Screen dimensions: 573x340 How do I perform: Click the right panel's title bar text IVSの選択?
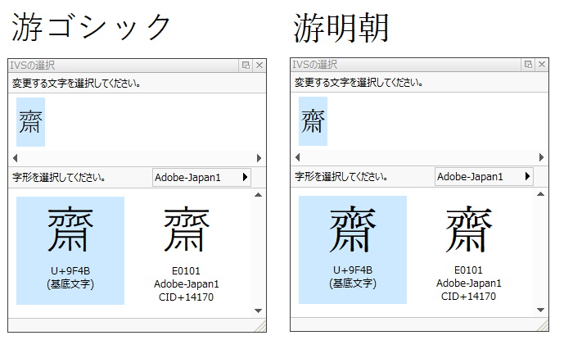tap(315, 65)
